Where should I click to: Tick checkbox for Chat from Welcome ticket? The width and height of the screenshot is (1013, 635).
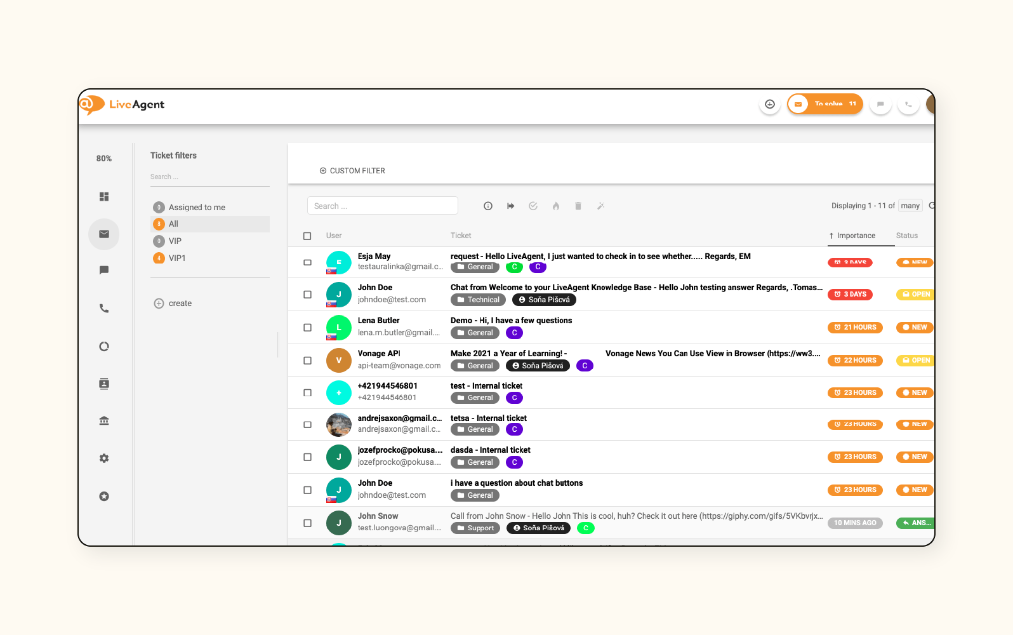[307, 295]
